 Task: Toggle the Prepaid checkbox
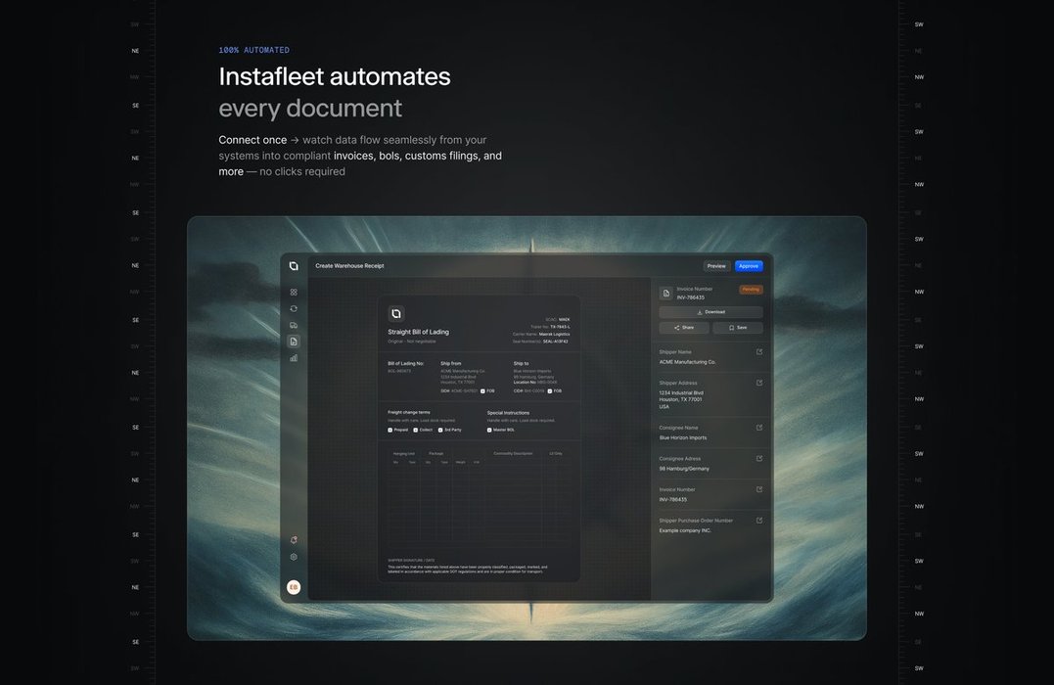390,430
